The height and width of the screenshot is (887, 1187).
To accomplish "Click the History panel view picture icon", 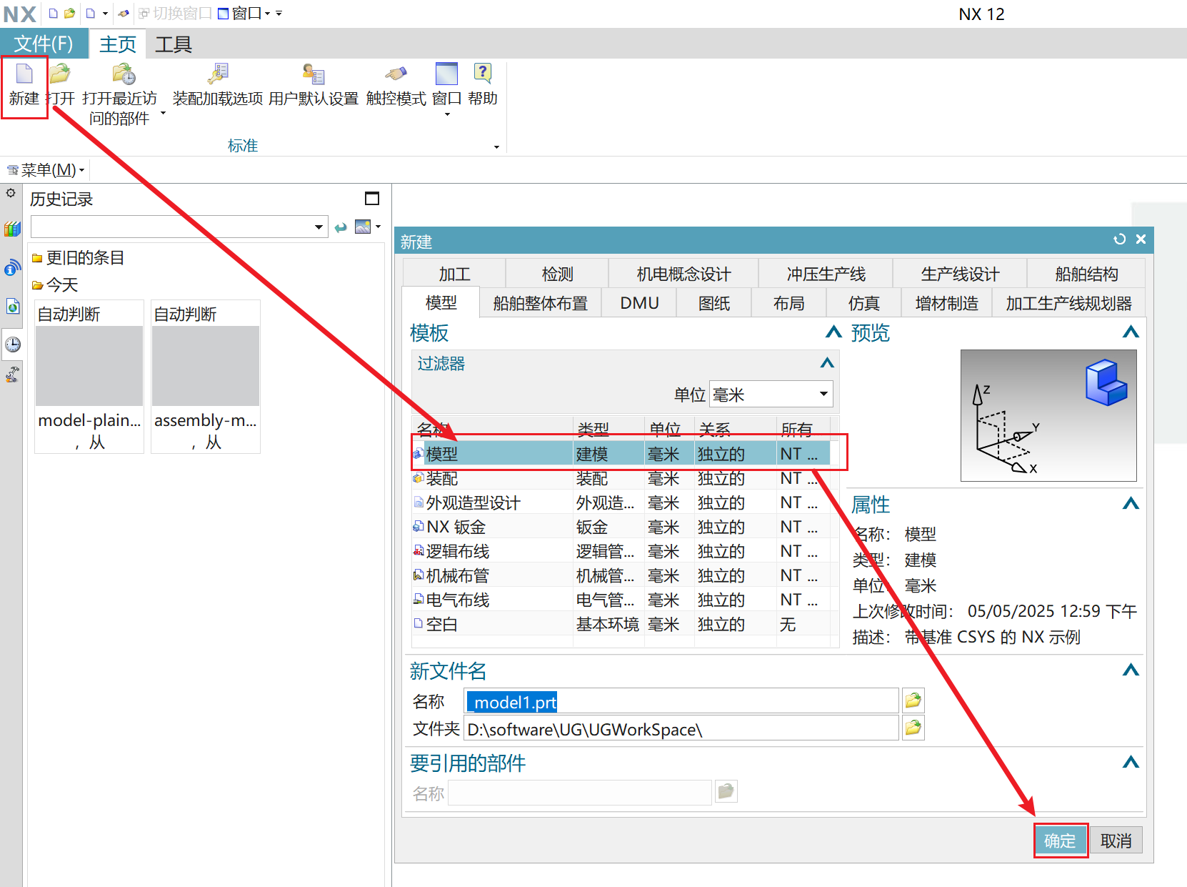I will [x=363, y=227].
